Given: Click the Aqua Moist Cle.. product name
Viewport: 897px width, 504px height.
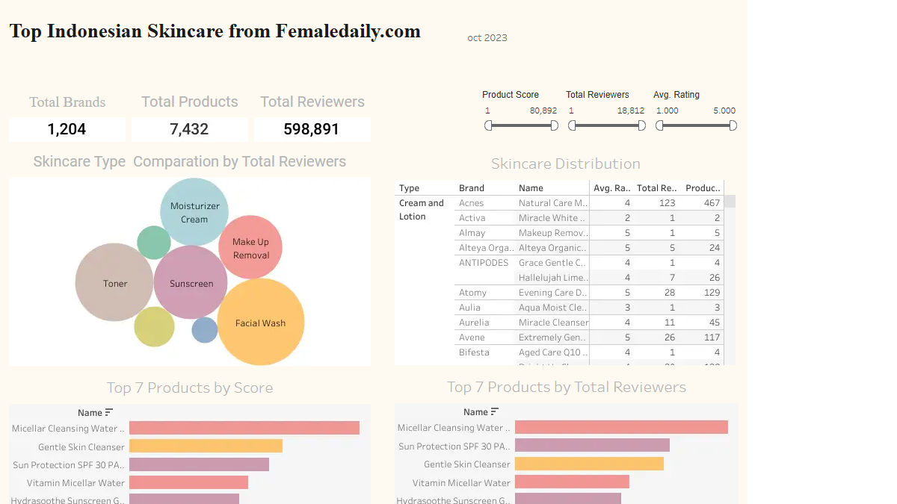Looking at the screenshot, I should click(x=553, y=308).
